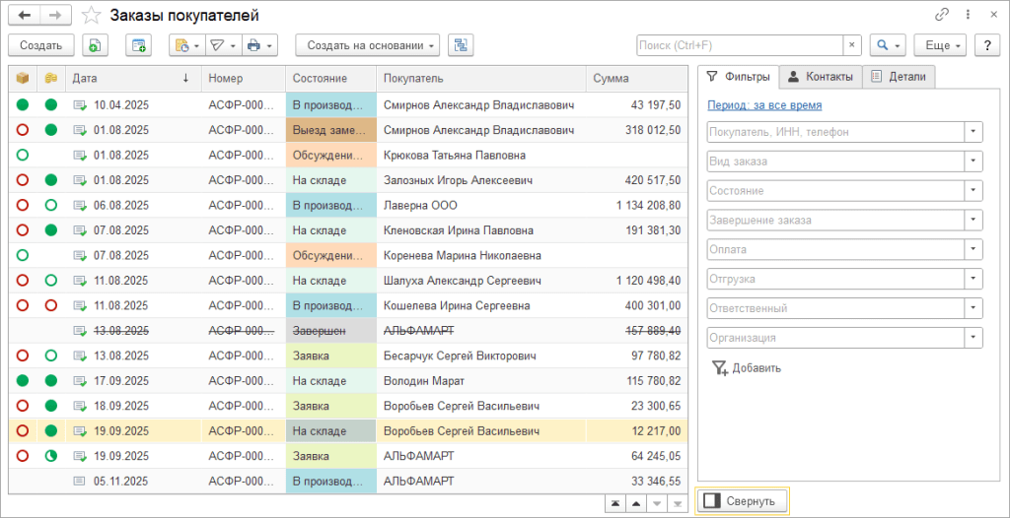Click into the Поиск search field
Screen dimensions: 1010x518
pyautogui.click(x=740, y=45)
